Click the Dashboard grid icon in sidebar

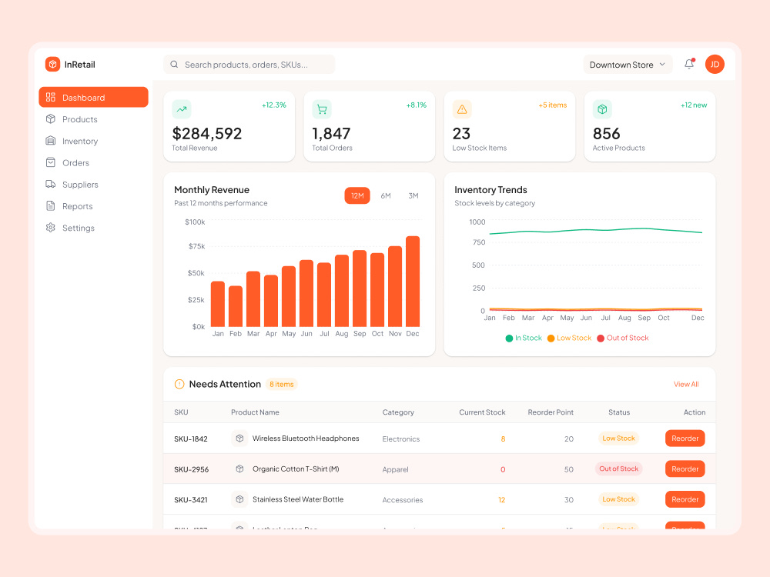click(51, 97)
